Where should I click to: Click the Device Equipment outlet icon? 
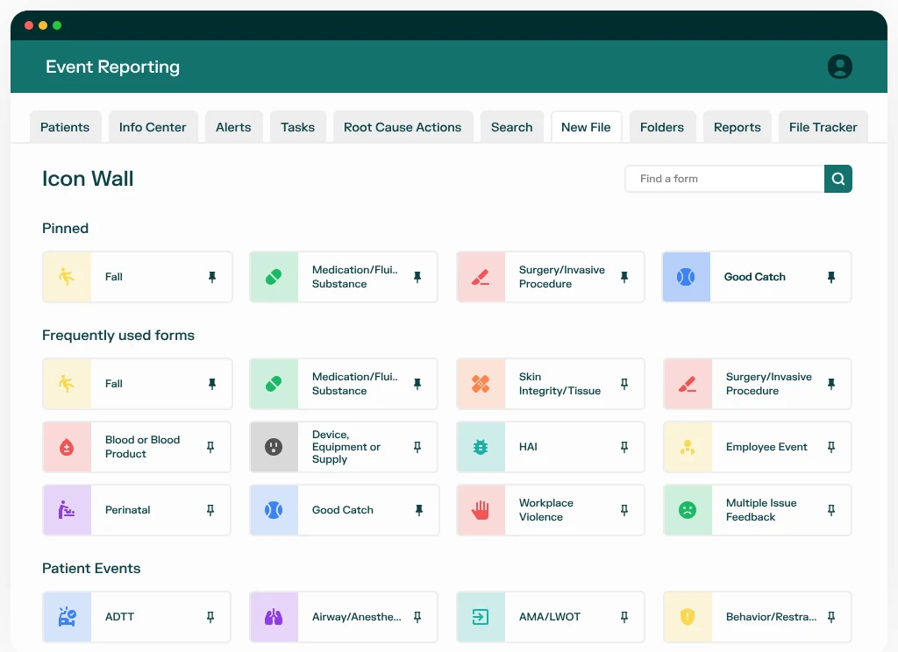pos(274,447)
